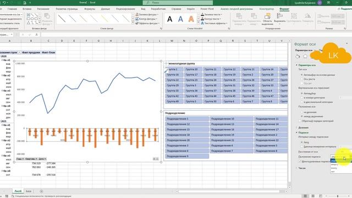352x198 pixels.
Task: Open the Вид ribbon tab
Action: (143, 9)
